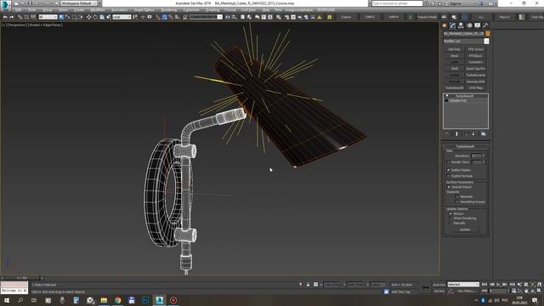The image size is (544, 306).
Task: Click the Selection Lock padlock icon
Action: pyautogui.click(x=308, y=285)
